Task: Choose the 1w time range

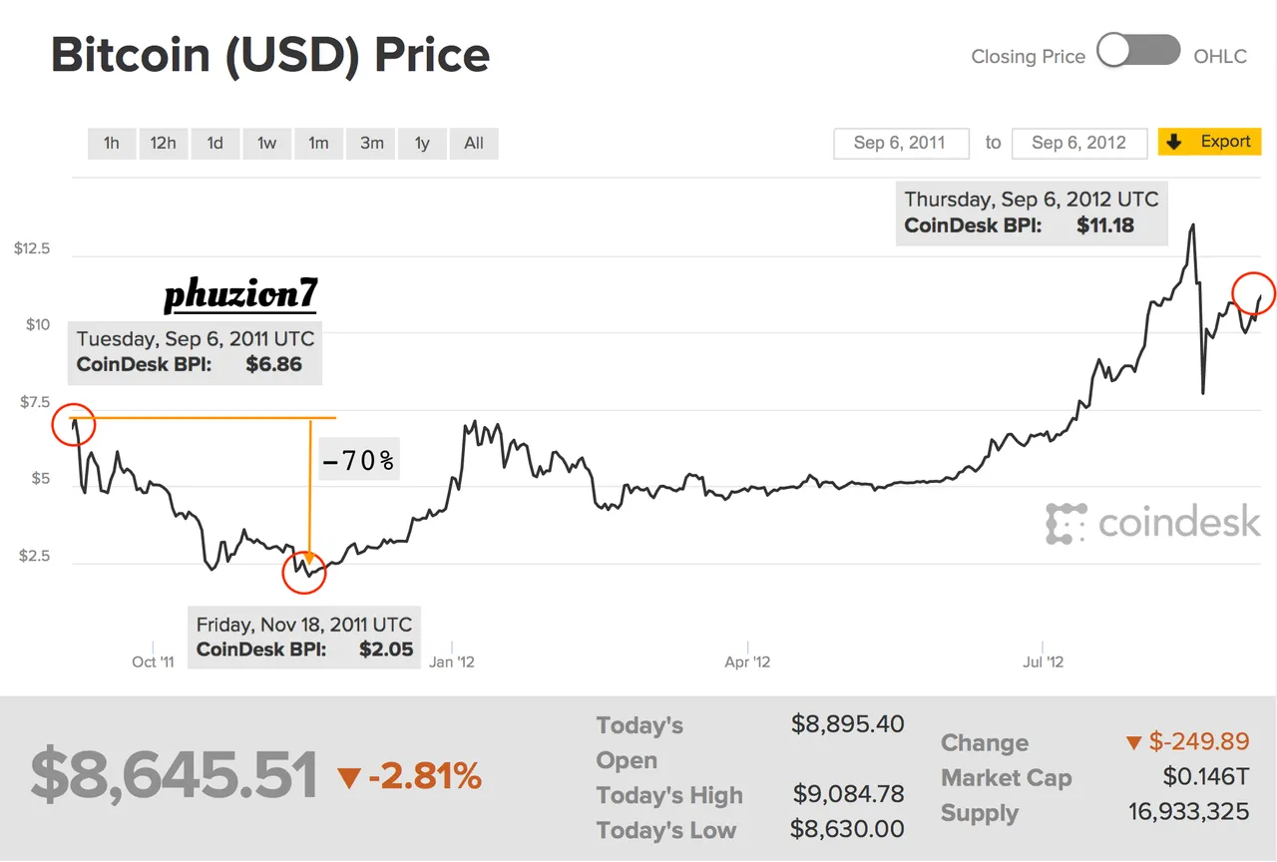Action: coord(266,143)
